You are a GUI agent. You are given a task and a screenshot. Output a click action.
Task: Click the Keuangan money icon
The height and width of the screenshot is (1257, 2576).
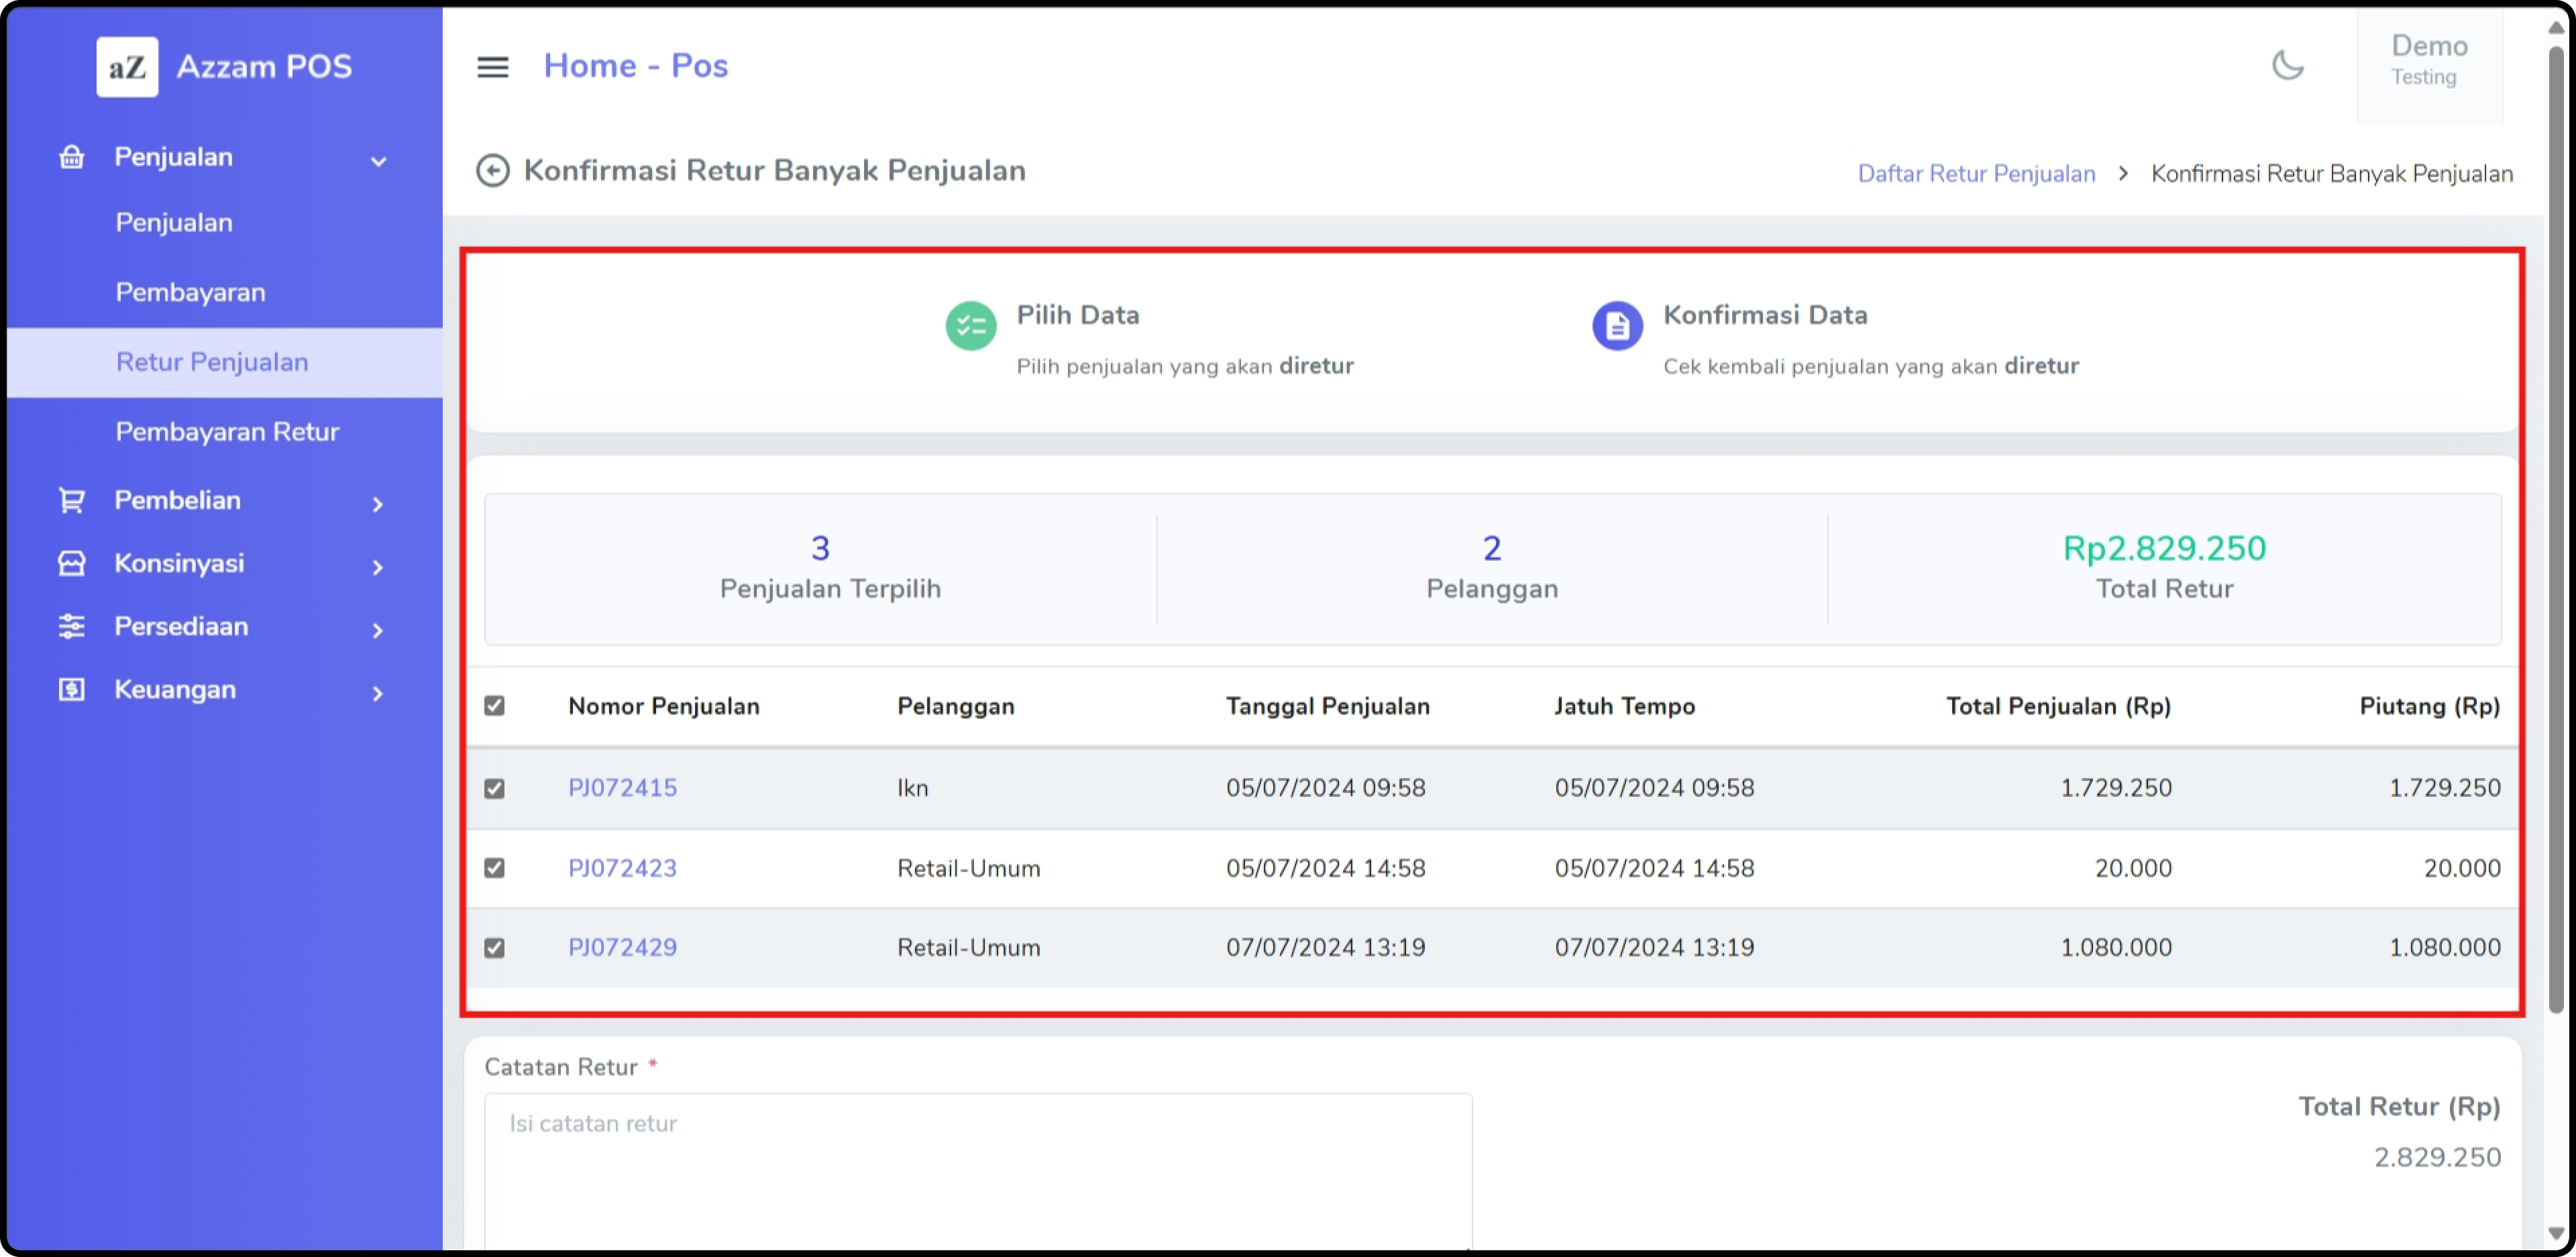(x=71, y=689)
